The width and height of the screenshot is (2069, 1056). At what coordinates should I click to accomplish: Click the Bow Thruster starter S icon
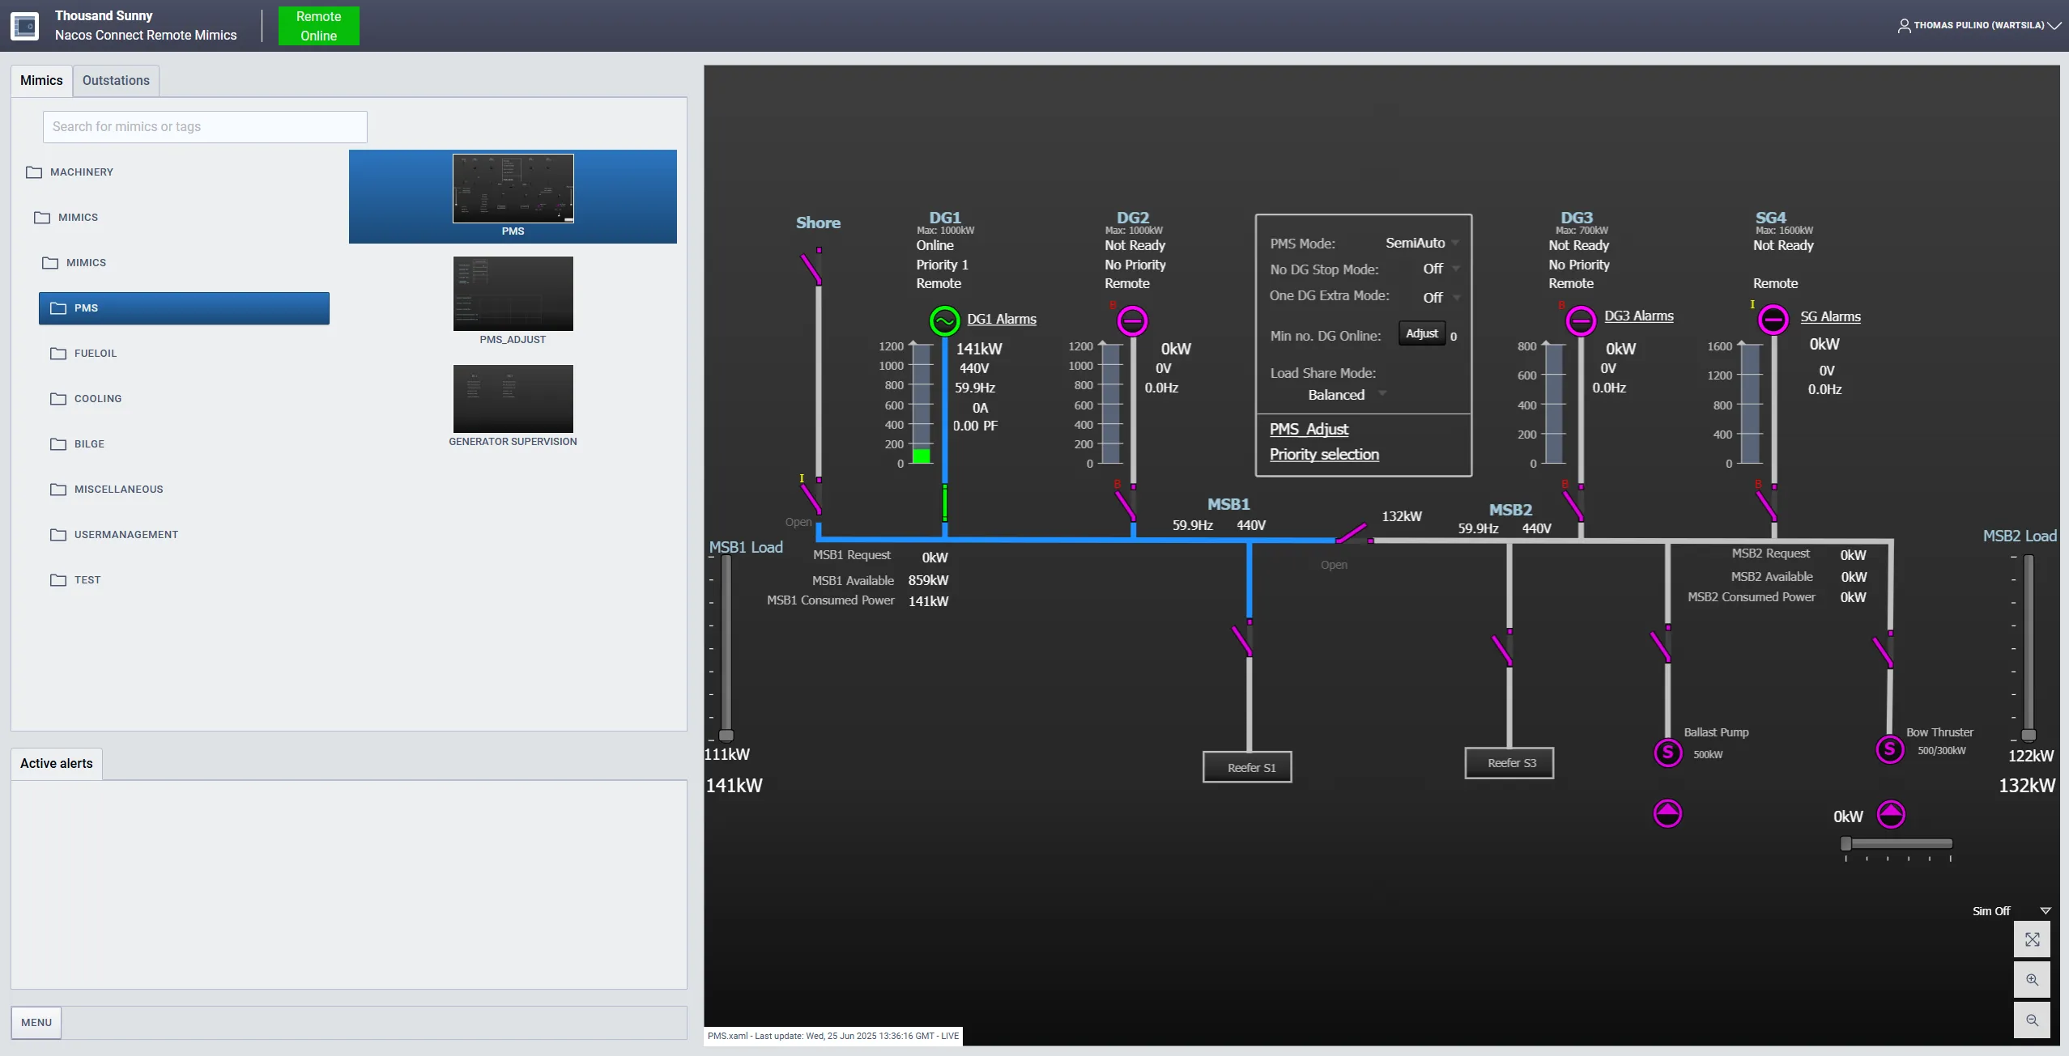pos(1889,749)
